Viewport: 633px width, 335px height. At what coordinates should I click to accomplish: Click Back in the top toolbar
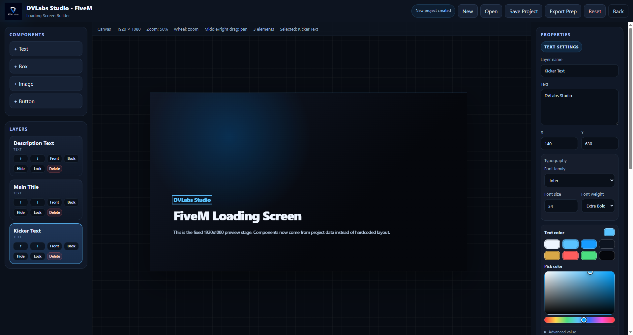pos(618,11)
